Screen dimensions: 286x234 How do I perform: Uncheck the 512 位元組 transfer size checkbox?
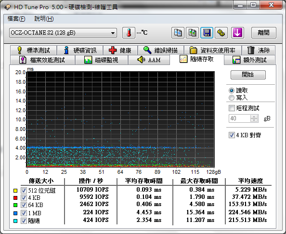pyautogui.click(x=24, y=190)
